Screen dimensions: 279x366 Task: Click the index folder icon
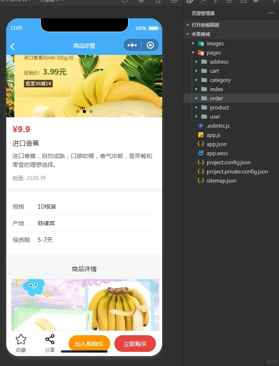coord(204,89)
